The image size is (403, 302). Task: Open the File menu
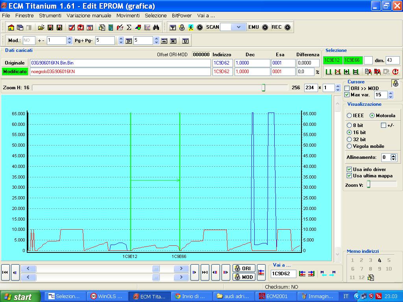point(6,16)
